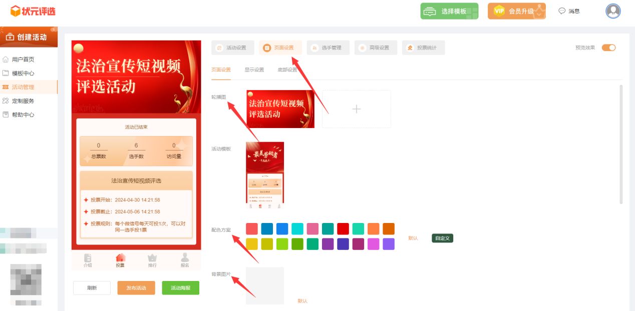Switch to the 显示设置 tab
The height and width of the screenshot is (311, 635).
(256, 70)
